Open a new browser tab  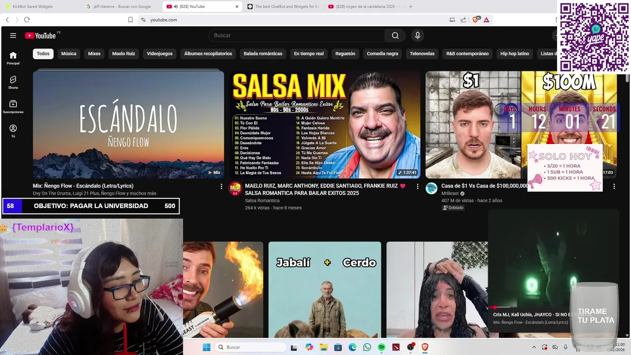point(411,6)
